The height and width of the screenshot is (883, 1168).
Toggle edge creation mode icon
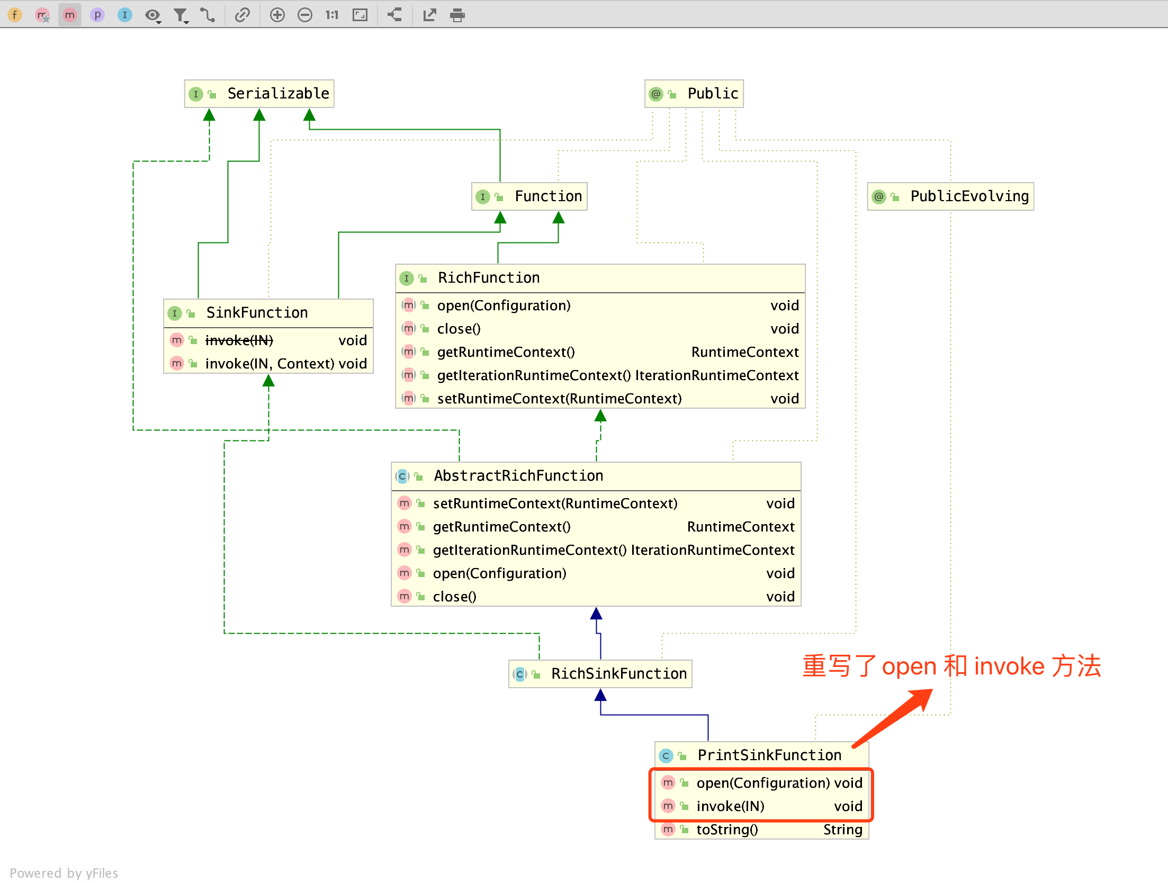point(208,15)
